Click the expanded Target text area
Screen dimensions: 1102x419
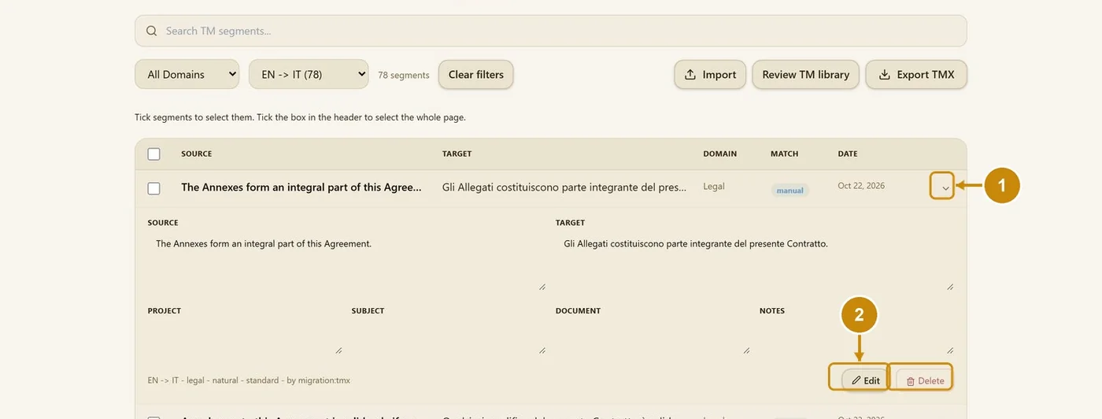[x=754, y=262]
